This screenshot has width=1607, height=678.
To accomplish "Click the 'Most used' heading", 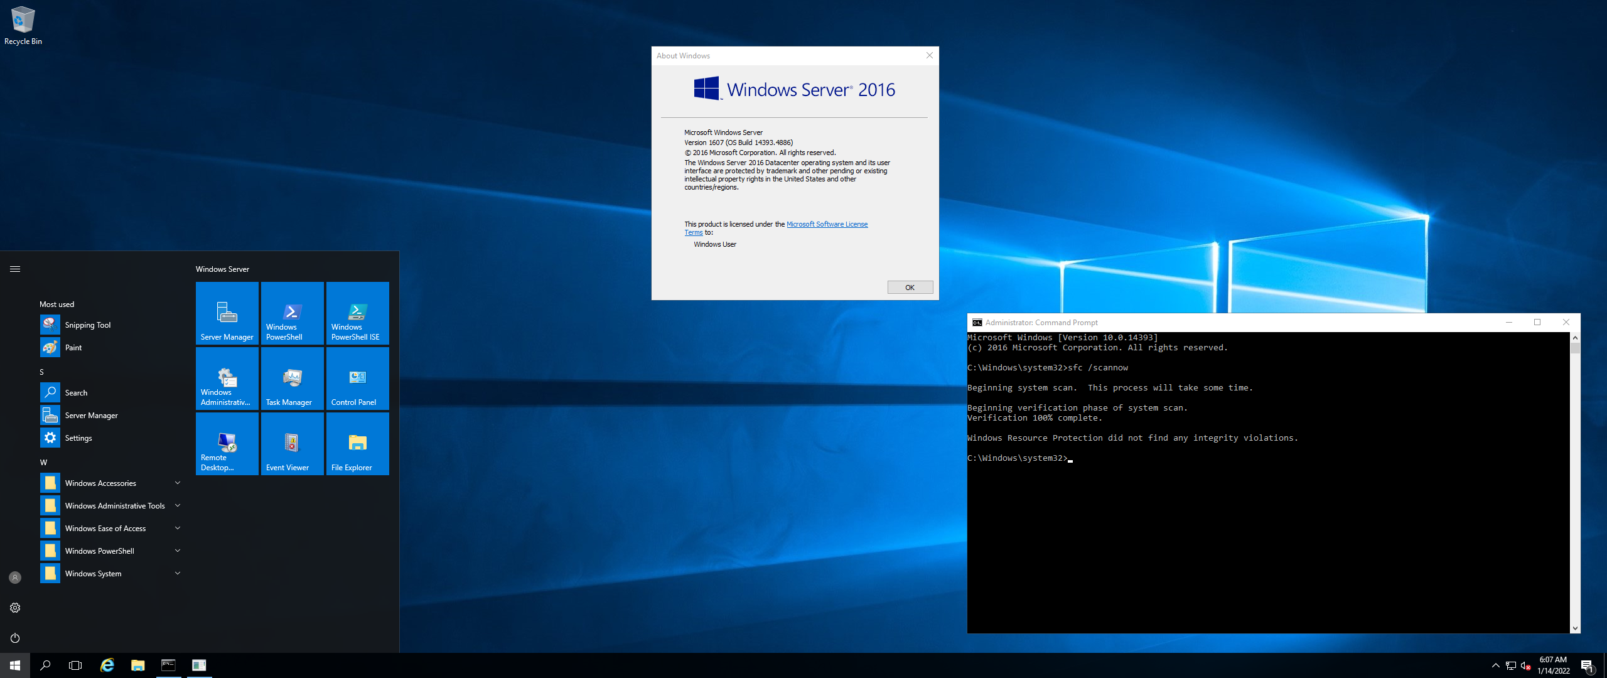I will click(56, 304).
